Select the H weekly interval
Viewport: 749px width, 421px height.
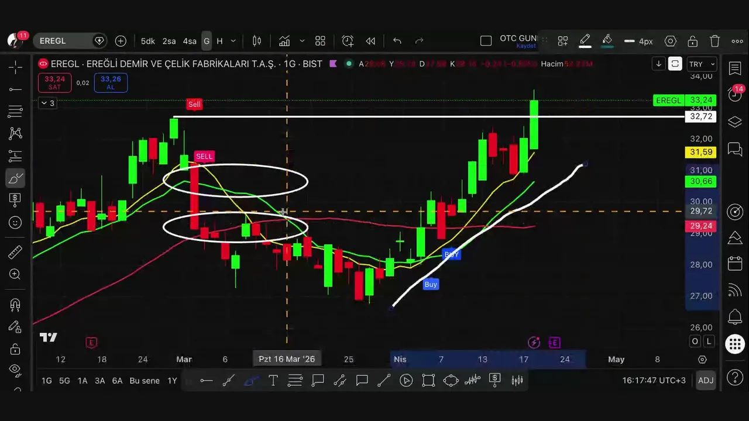tap(219, 41)
